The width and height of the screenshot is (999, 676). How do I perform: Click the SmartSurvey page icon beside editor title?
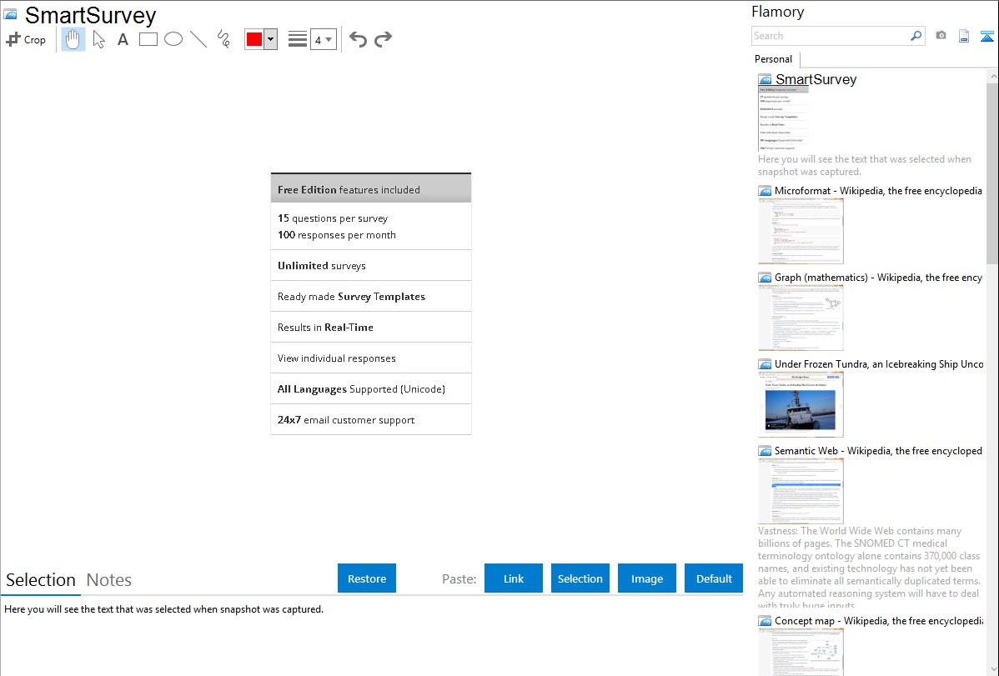click(10, 14)
